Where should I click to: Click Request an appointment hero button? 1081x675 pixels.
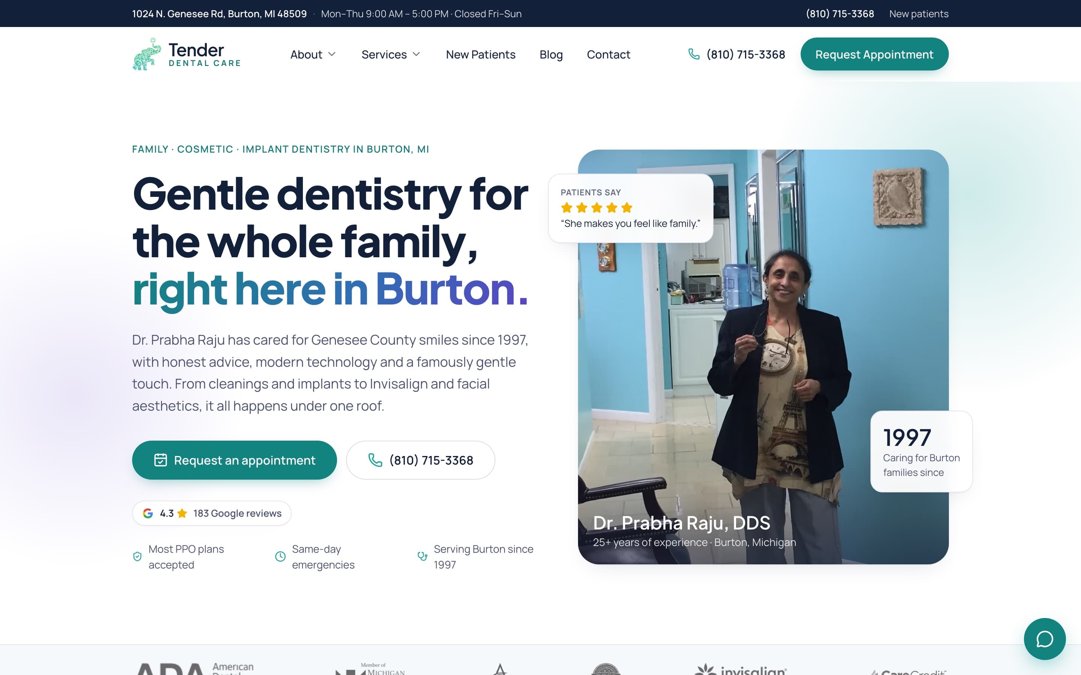[234, 460]
